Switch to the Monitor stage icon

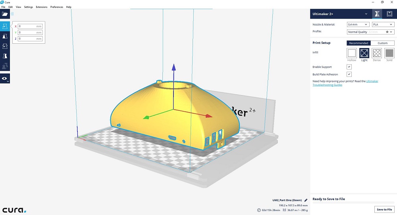pyautogui.click(x=389, y=14)
